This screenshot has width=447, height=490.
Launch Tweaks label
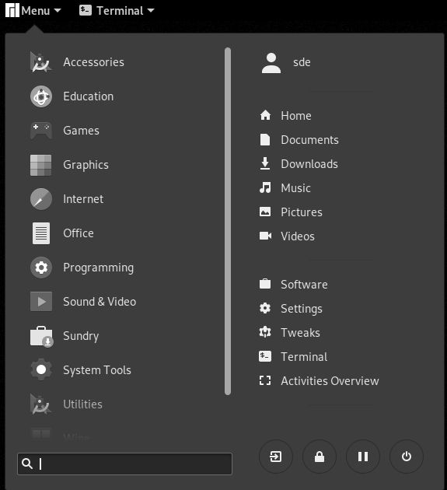tap(300, 333)
